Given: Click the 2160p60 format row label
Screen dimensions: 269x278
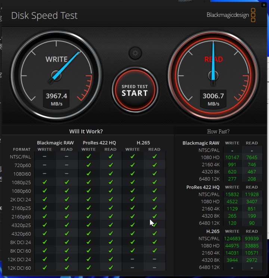Looking at the screenshot, I should pos(21,217).
